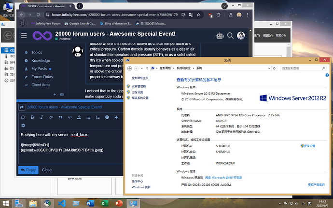Toggle bold formatting in the reply editor
Image resolution: width=333 pixels, height=208 pixels.
(32, 117)
